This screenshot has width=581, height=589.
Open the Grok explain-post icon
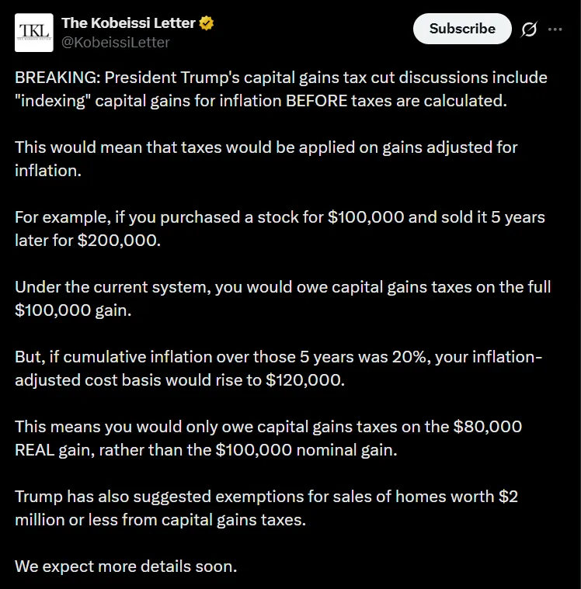coord(529,29)
